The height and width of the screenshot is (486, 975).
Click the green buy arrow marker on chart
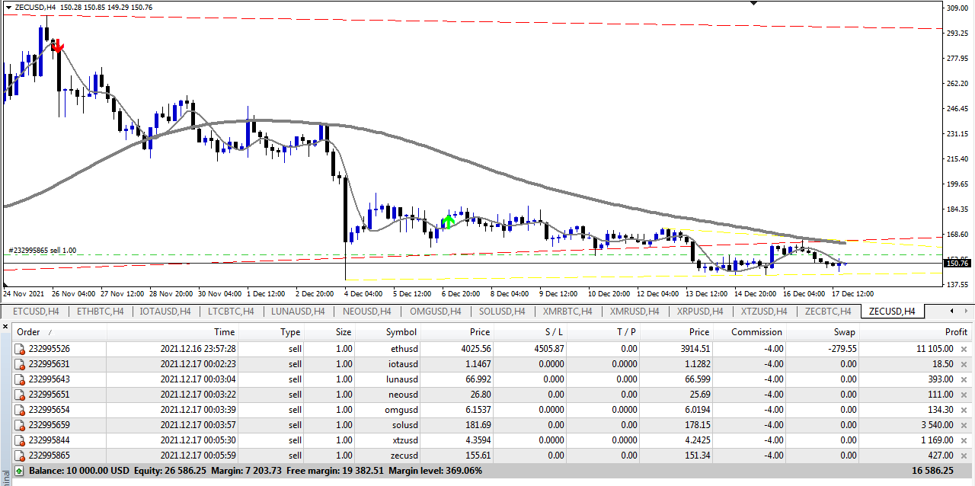pyautogui.click(x=449, y=222)
